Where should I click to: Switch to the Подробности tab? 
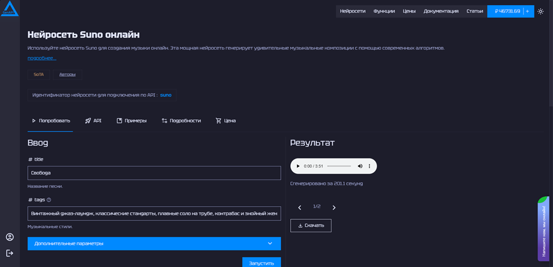181,120
